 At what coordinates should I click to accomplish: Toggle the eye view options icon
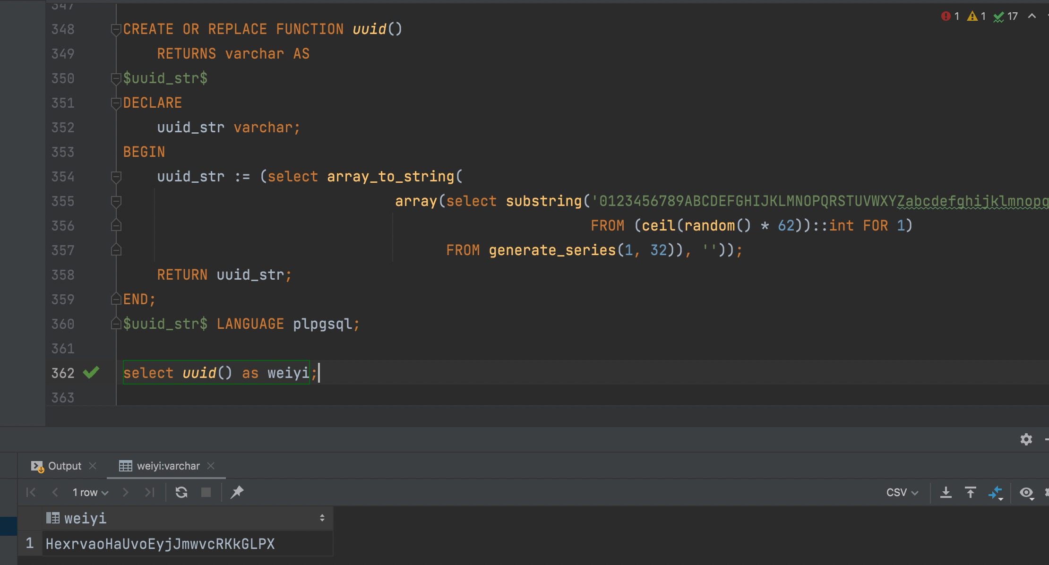tap(1026, 492)
